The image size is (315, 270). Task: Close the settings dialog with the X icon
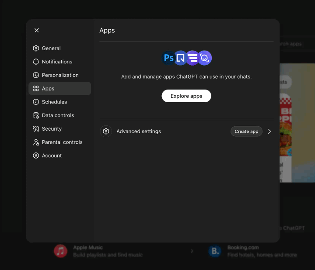point(37,30)
